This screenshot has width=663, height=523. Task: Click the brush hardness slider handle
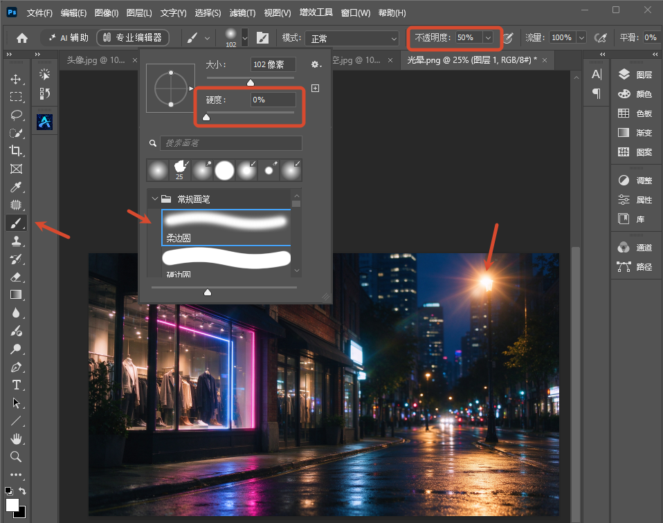point(206,117)
